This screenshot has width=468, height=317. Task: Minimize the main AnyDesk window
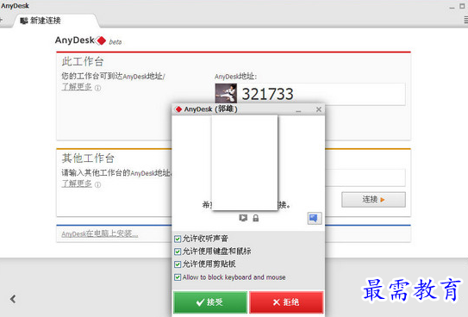point(452,7)
